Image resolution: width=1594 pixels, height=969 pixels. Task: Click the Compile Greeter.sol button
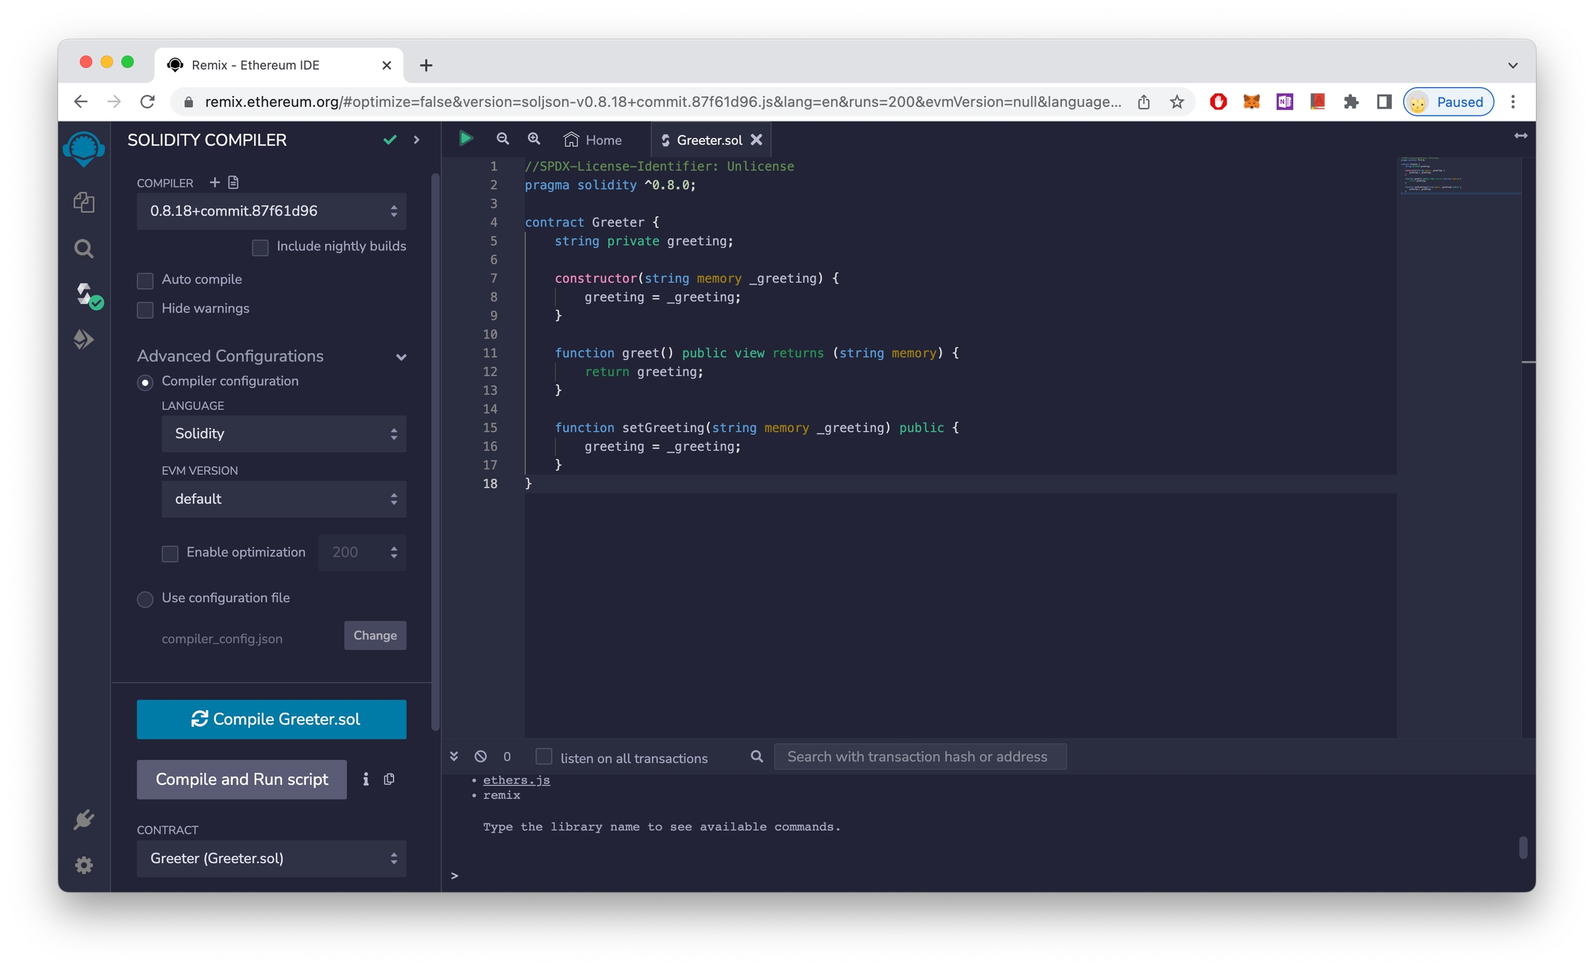[x=271, y=719]
